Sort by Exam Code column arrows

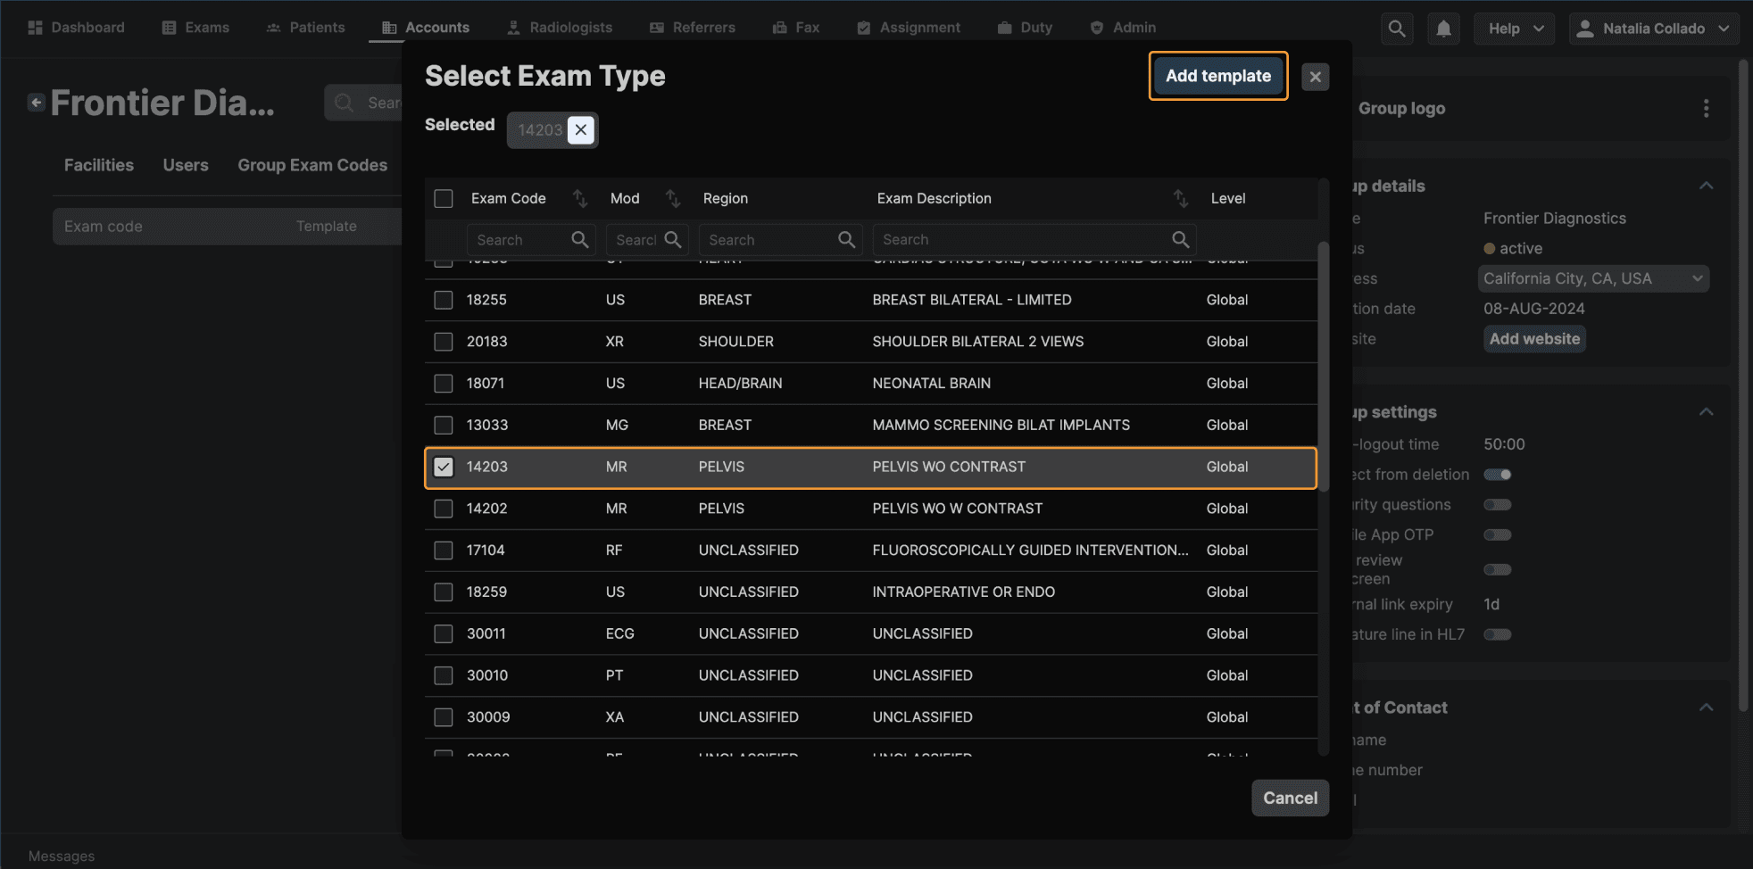[x=580, y=198]
